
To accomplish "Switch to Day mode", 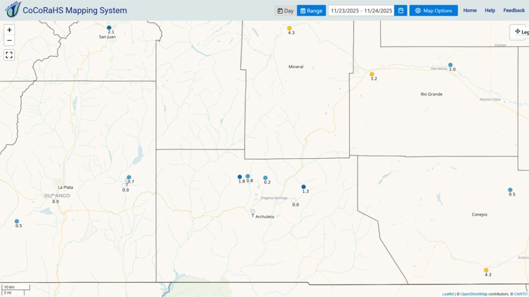I will click(x=285, y=10).
